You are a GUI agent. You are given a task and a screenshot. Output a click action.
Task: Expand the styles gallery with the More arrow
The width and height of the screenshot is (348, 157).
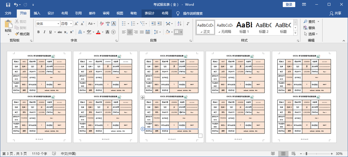click(x=295, y=33)
